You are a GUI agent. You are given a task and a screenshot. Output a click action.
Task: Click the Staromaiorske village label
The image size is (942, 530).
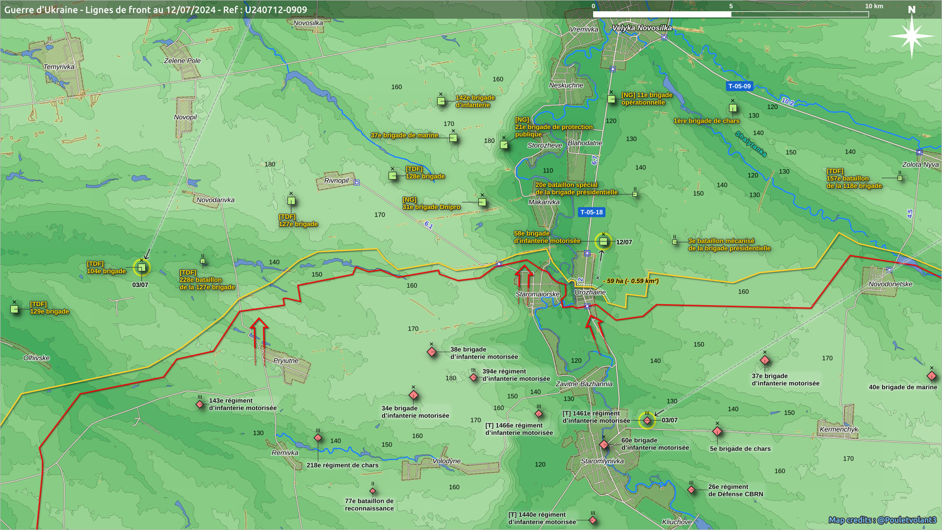537,294
